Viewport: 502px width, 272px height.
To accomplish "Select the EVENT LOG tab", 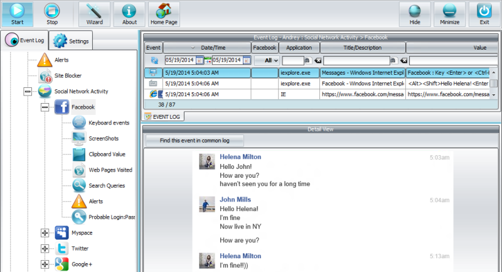I will 163,117.
